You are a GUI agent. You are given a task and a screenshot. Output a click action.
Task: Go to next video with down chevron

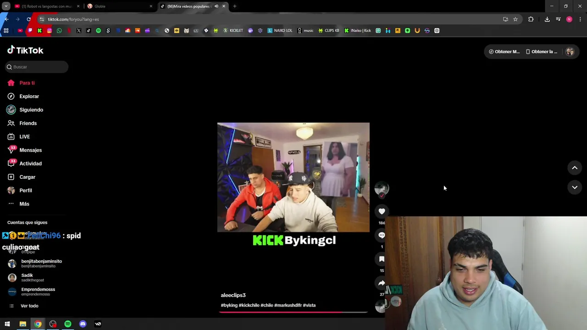(x=575, y=187)
